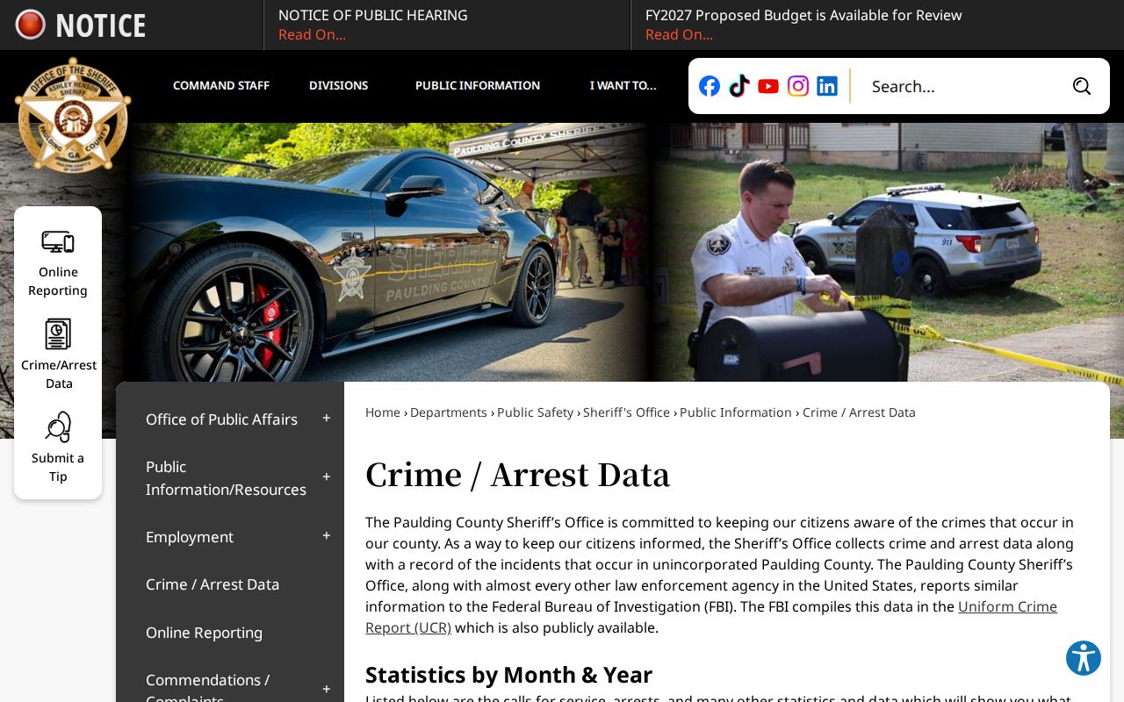Viewport: 1124px width, 702px height.
Task: Expand Public Information/Resources submenu
Action: click(327, 477)
